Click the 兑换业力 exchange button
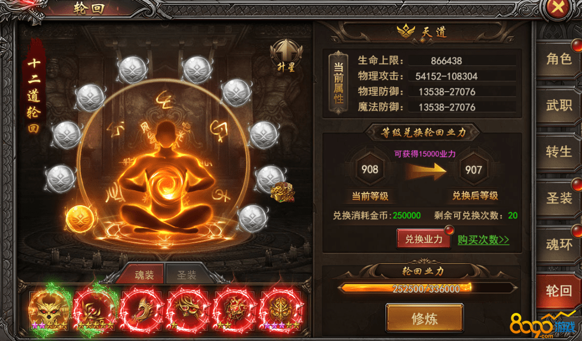 [x=424, y=239]
